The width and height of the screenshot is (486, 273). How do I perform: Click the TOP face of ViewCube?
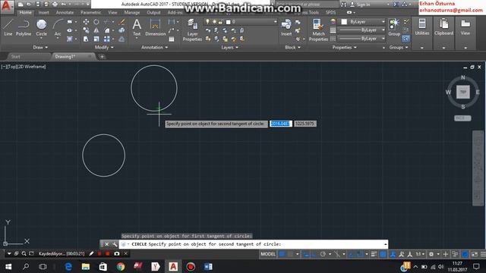[463, 92]
